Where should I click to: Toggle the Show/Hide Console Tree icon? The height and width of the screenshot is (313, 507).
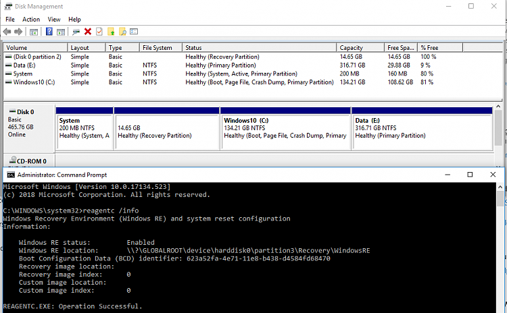(x=34, y=32)
